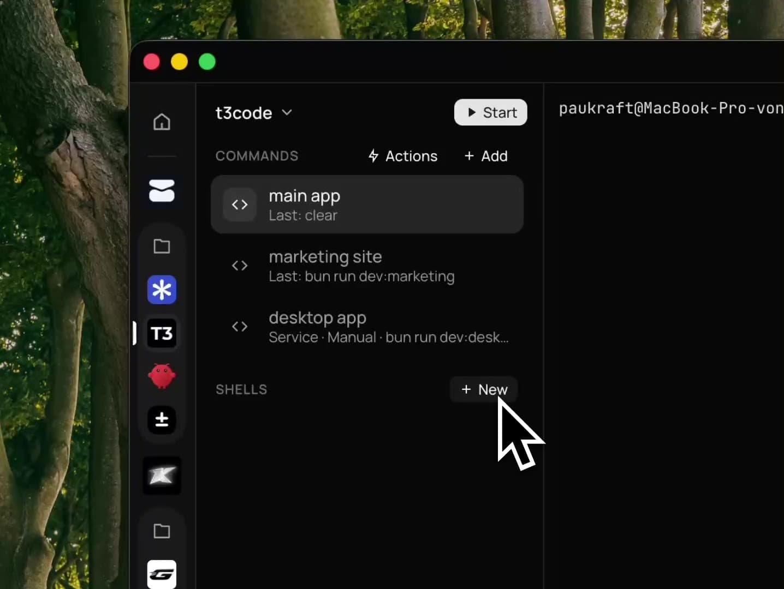
Task: Open the Home icon in sidebar
Action: pyautogui.click(x=162, y=122)
